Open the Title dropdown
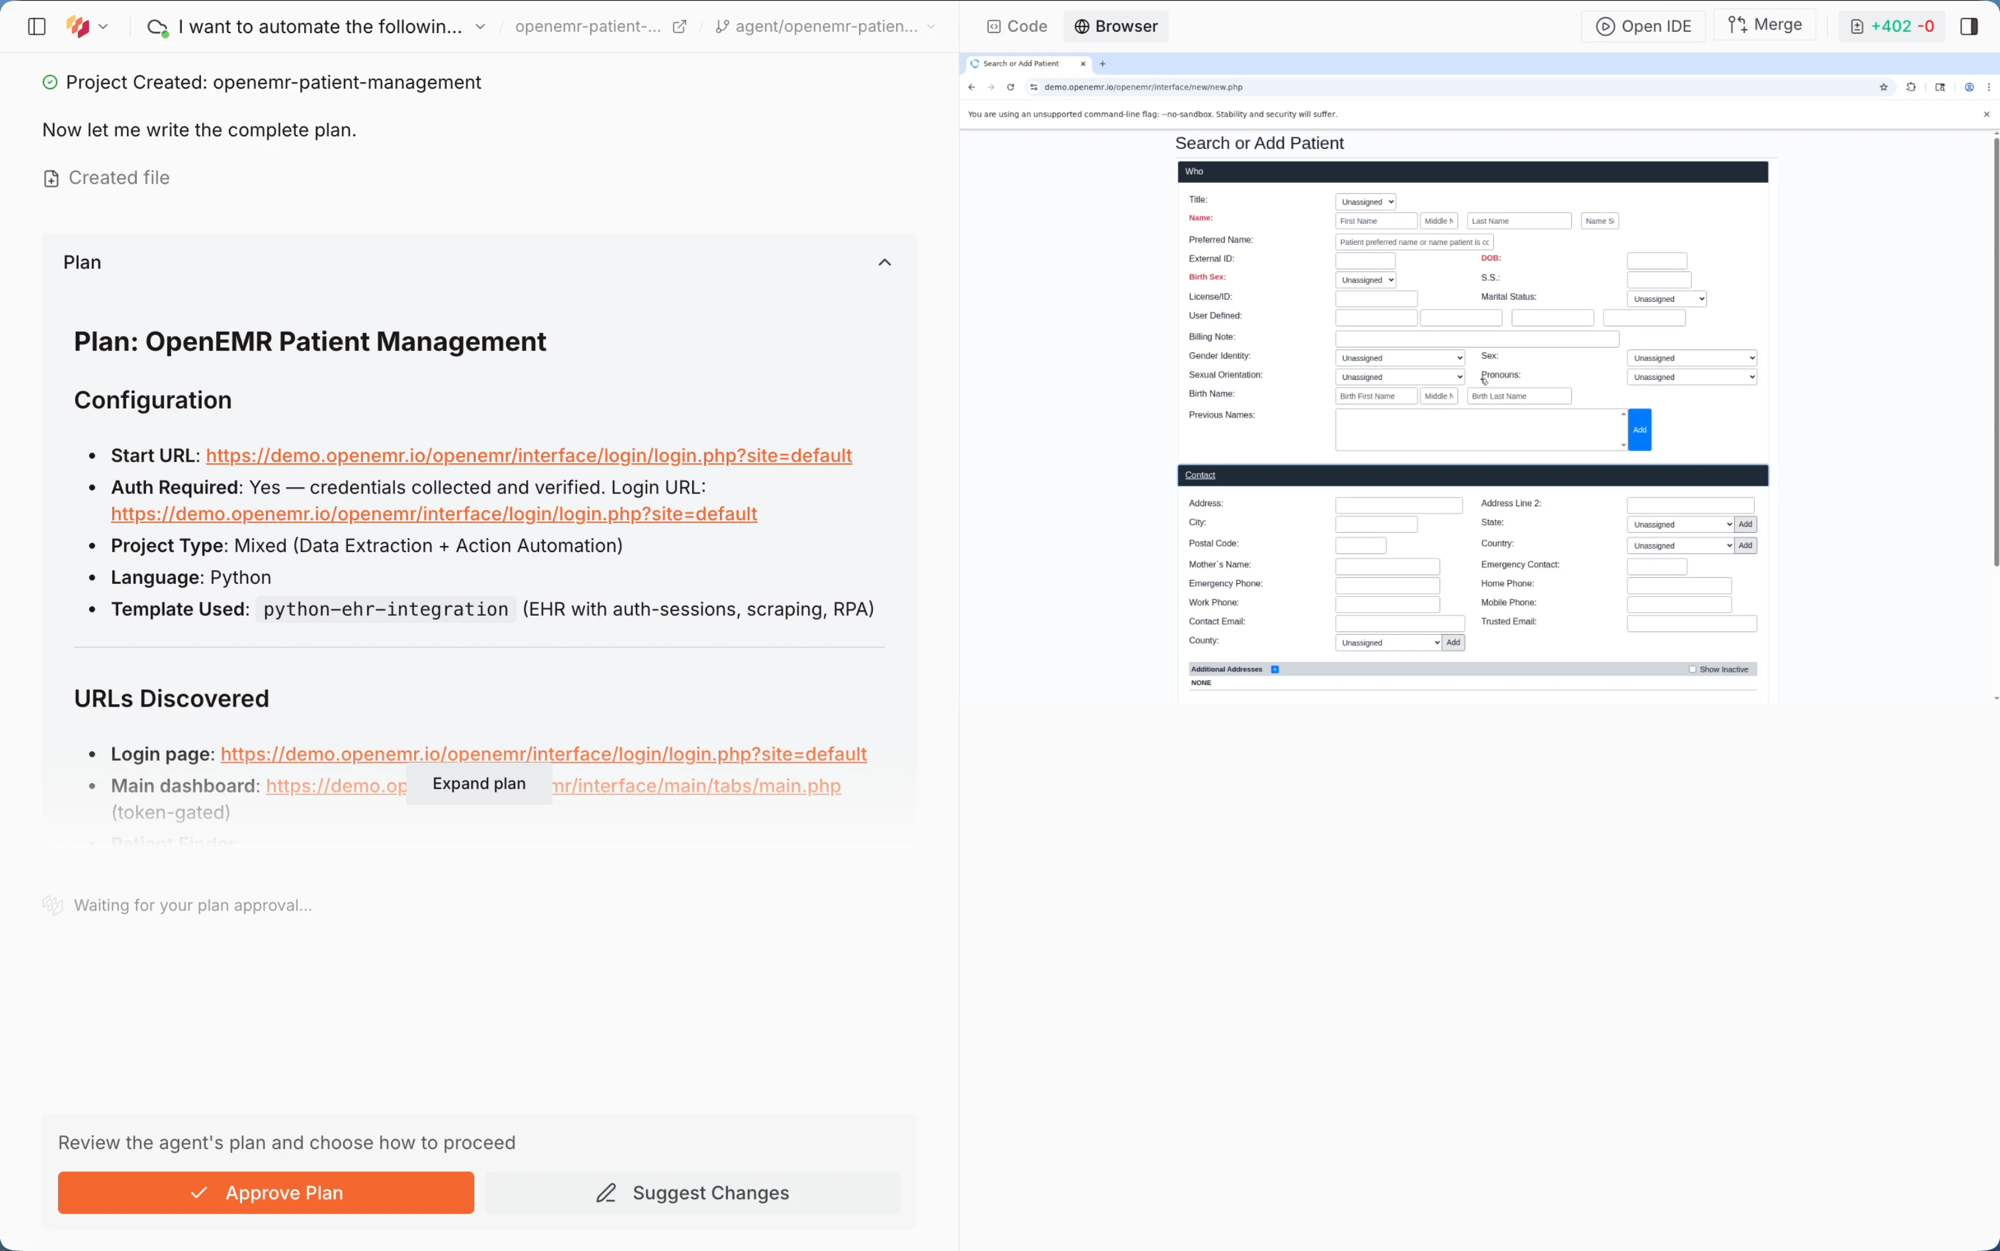 click(1365, 202)
